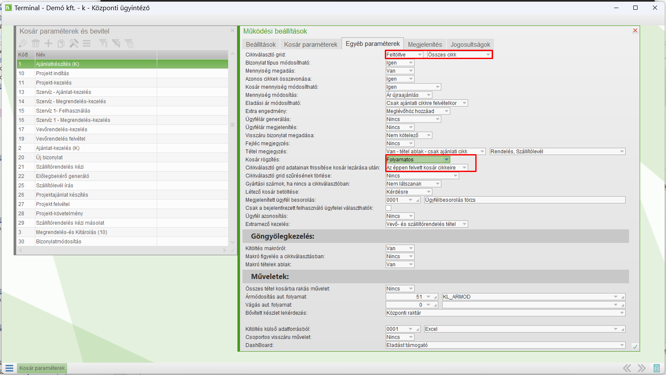Viewport: 666px width, 375px height.
Task: Toggle Csak a bejelentkezett felhasználó ügyfelei checkbox
Action: (388, 208)
